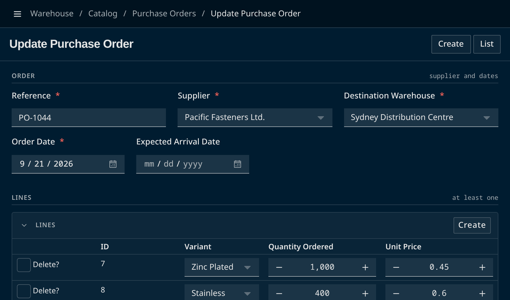Open the hamburger navigation menu
The width and height of the screenshot is (510, 300).
(x=17, y=14)
